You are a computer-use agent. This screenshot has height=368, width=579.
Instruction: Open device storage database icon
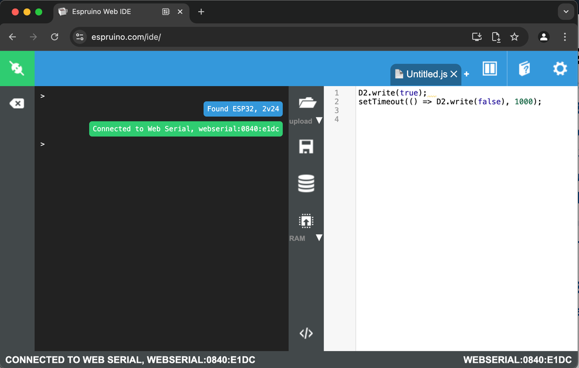click(306, 183)
